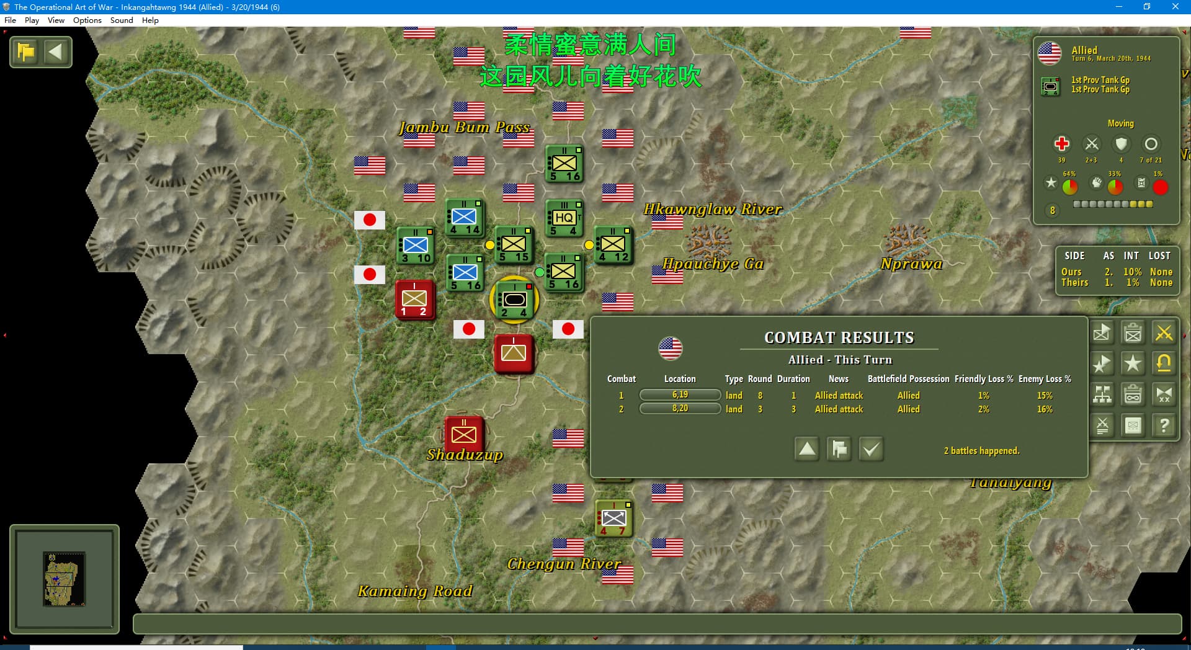Click the Jambu Bum Pass label
Viewport: 1191px width, 650px height.
click(x=465, y=127)
